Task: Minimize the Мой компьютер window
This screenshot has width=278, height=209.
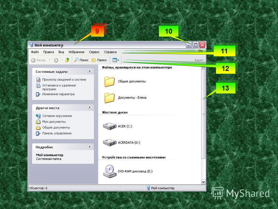Action: (189, 45)
